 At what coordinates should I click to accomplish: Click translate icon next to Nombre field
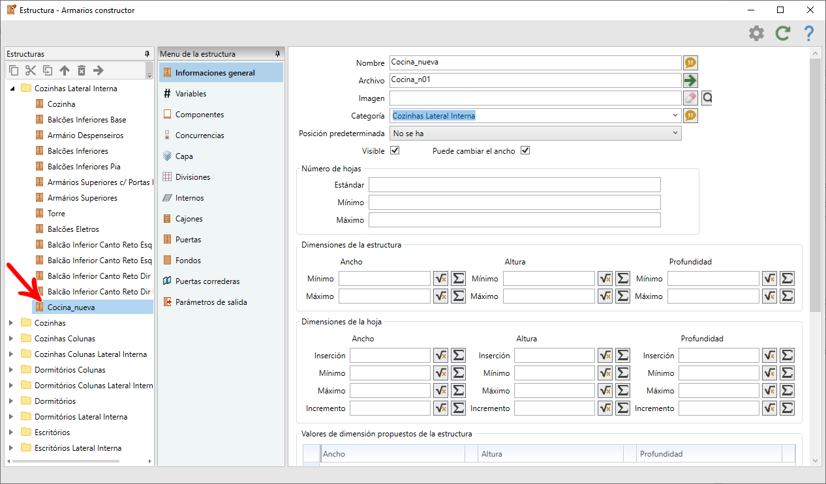point(690,63)
